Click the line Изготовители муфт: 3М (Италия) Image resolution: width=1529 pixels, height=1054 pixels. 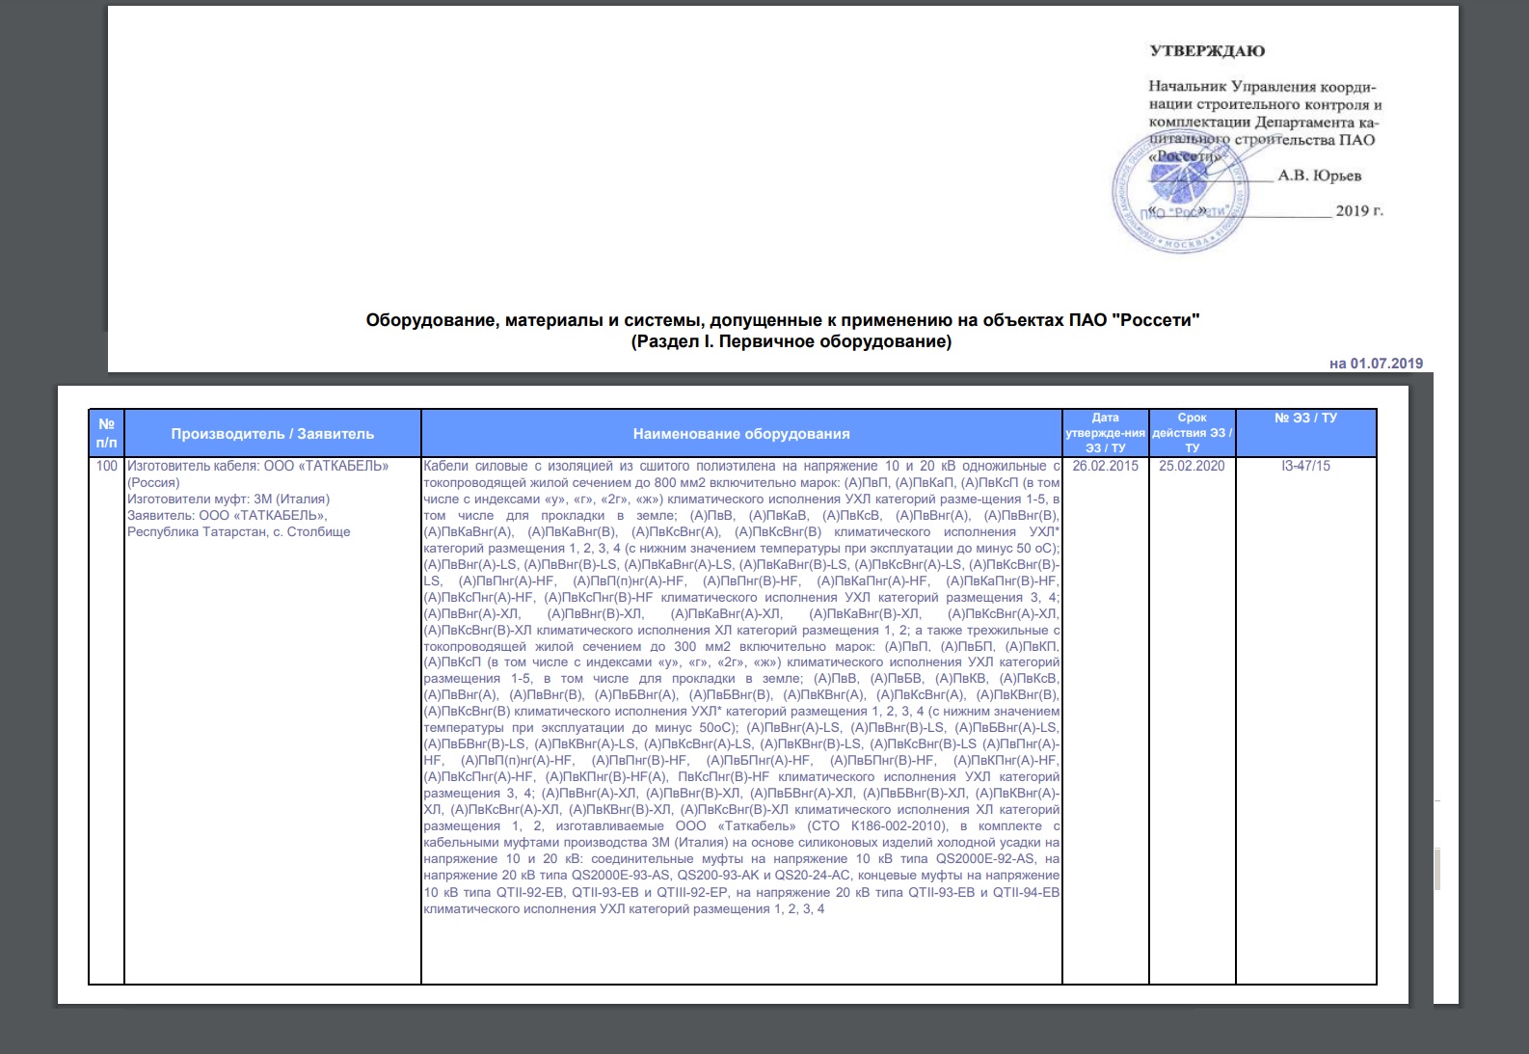coord(228,499)
